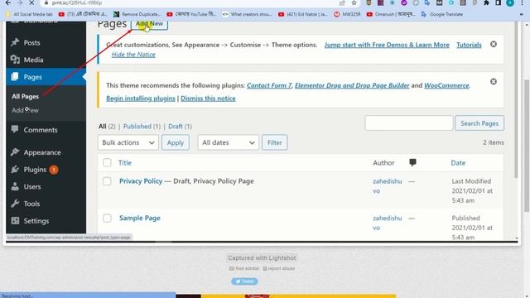
Task: Toggle the select-all checkbox beside Title
Action: (x=107, y=162)
